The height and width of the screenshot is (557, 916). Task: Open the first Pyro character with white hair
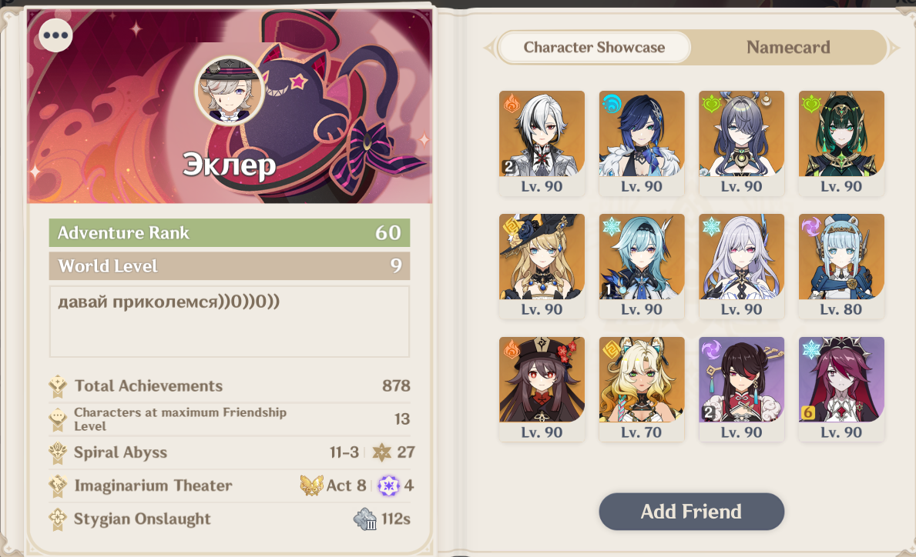542,143
